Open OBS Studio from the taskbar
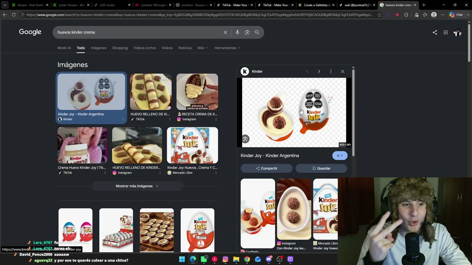This screenshot has height=265, width=472. pos(280,259)
